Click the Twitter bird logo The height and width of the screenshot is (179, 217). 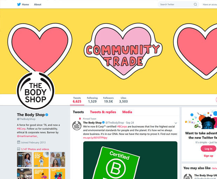click(x=19, y=5)
